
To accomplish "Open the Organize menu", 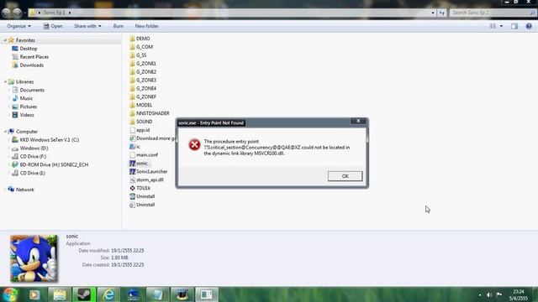I will click(x=18, y=26).
